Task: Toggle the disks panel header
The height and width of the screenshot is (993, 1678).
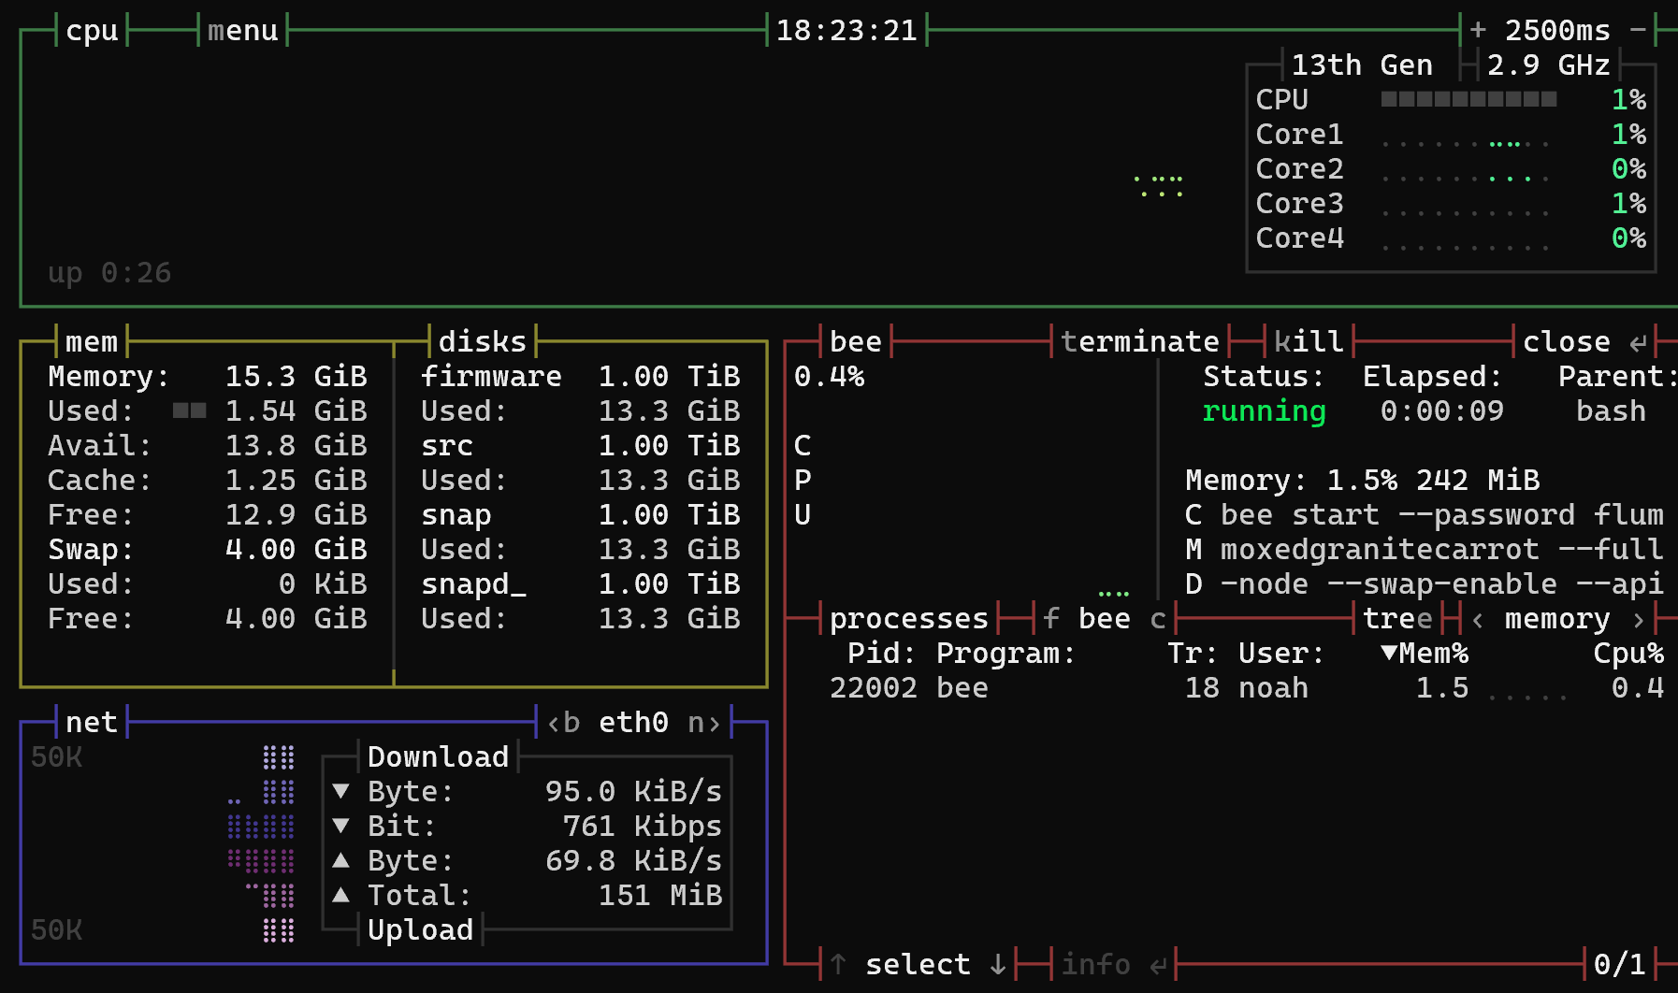Action: [483, 342]
